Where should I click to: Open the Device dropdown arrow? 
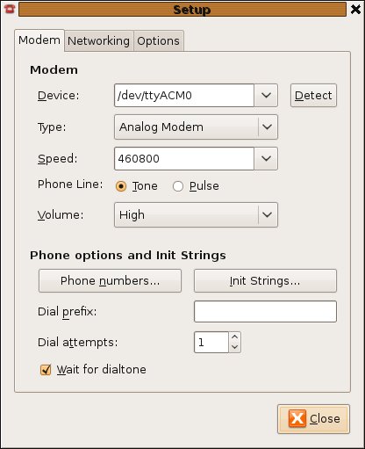pos(266,95)
